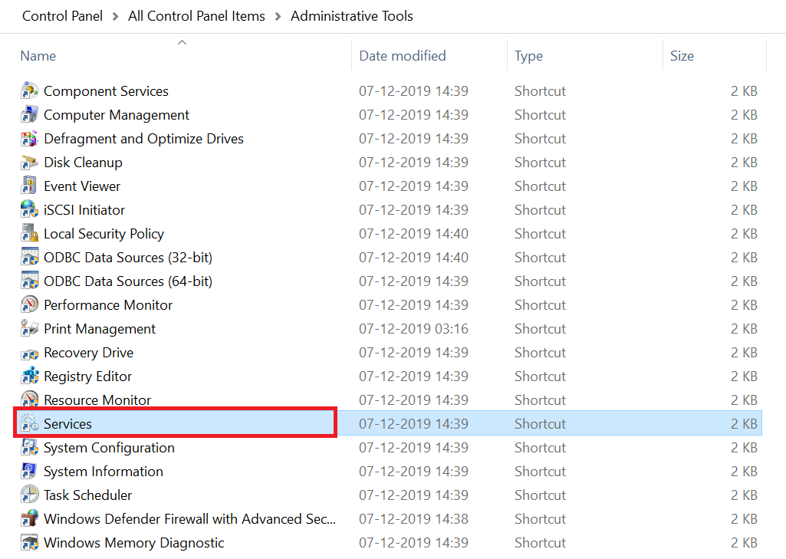786x559 pixels.
Task: Click the Administrative Tools breadcrumb
Action: pos(352,16)
